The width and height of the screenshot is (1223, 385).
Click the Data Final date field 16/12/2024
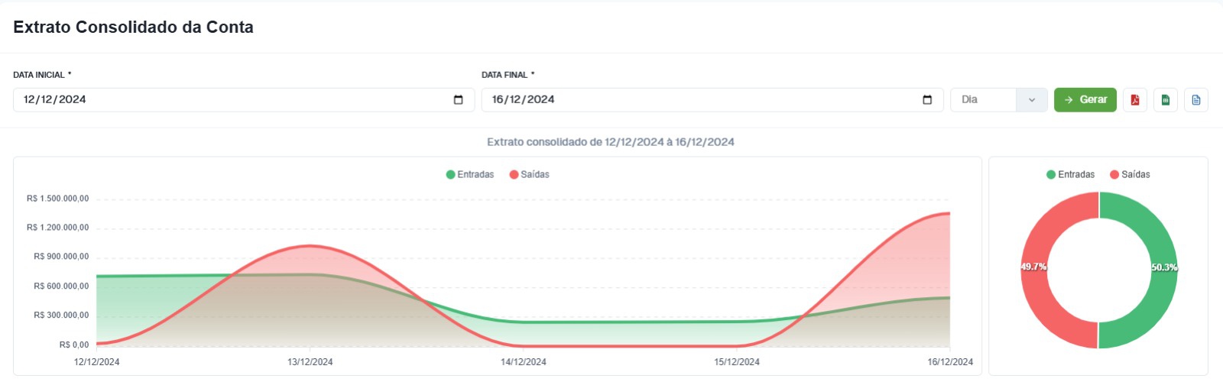tap(712, 100)
